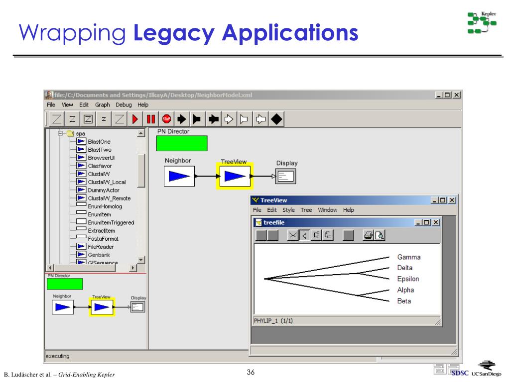Click the black right-arrow port icon
Viewport: 510px width, 382px height.
[182, 119]
